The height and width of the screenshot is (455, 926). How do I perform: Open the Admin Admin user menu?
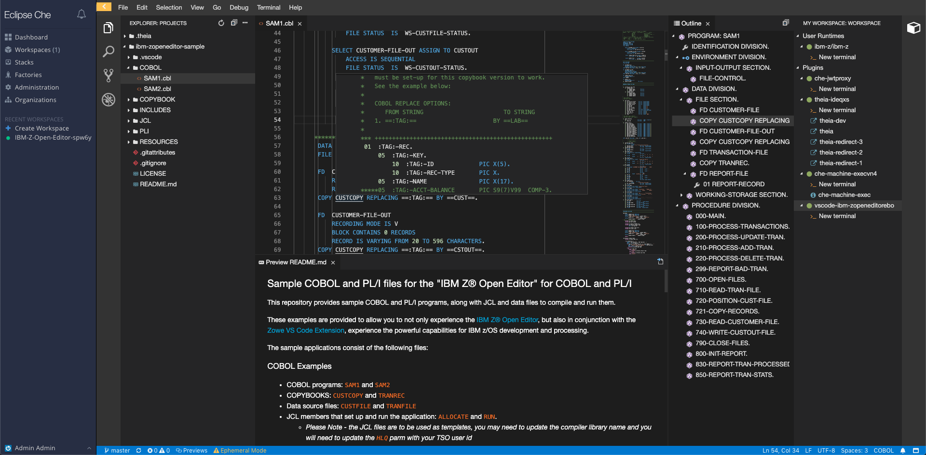48,448
